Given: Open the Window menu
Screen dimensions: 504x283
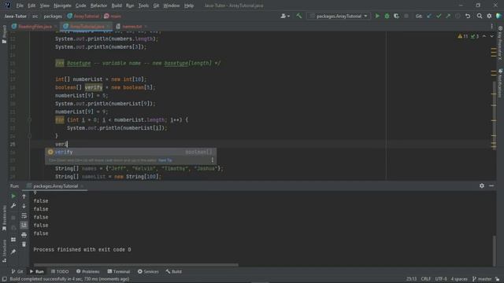Looking at the screenshot, I should (172, 6).
